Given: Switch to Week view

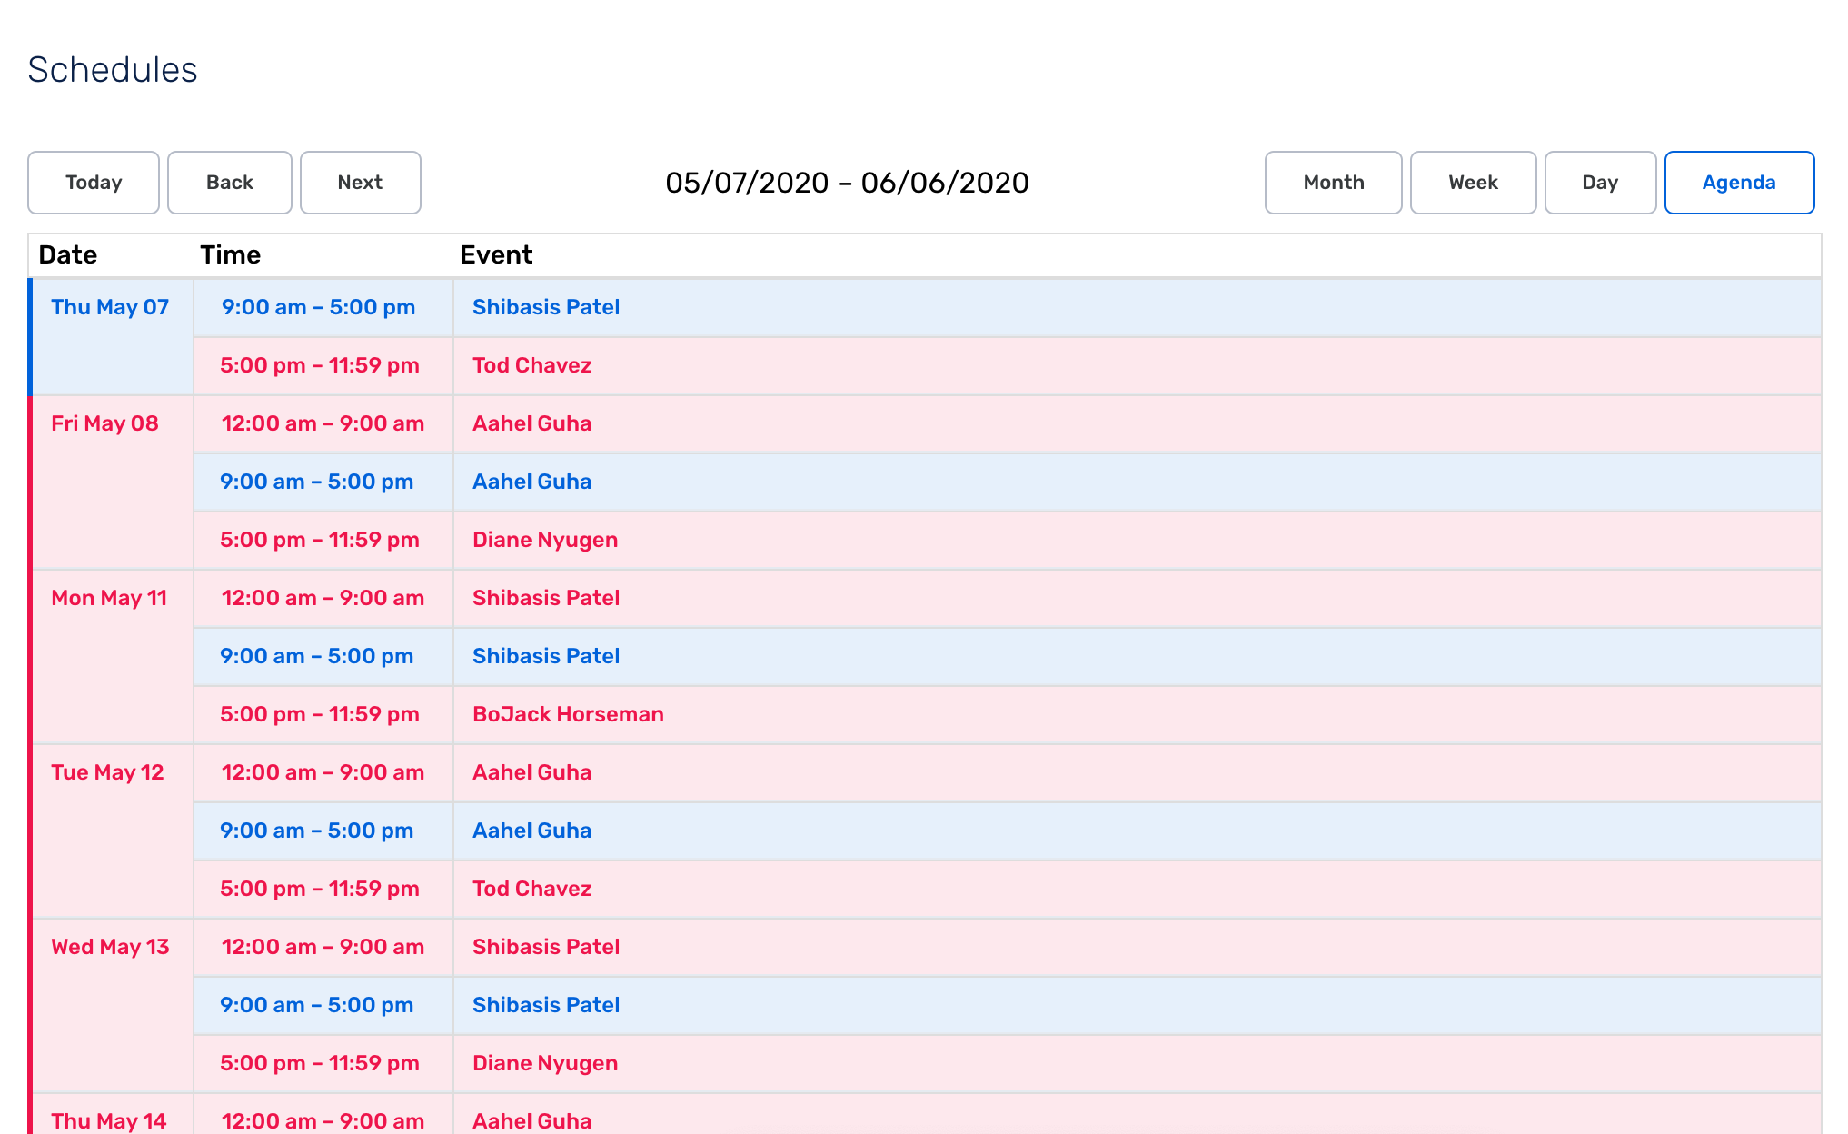Looking at the screenshot, I should [1474, 183].
